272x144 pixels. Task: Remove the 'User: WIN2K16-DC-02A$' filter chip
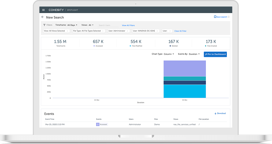pos(157,31)
